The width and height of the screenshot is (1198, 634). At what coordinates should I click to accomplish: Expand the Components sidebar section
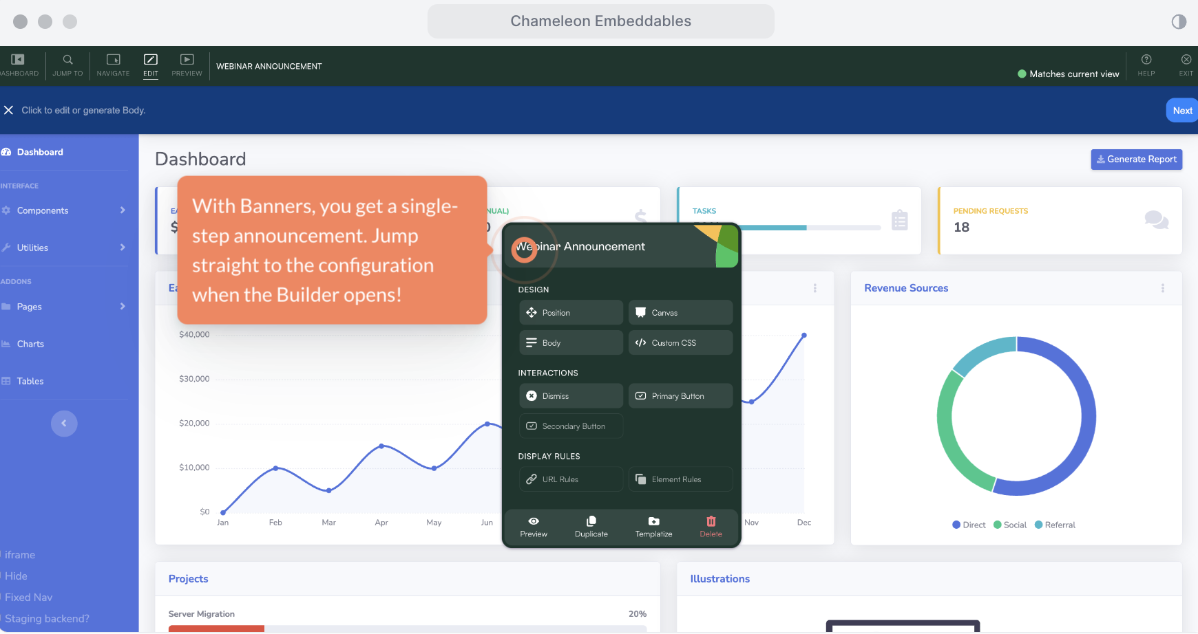click(64, 210)
